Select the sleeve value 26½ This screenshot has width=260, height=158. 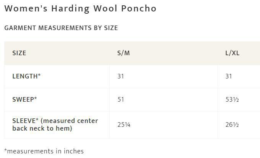click(232, 124)
